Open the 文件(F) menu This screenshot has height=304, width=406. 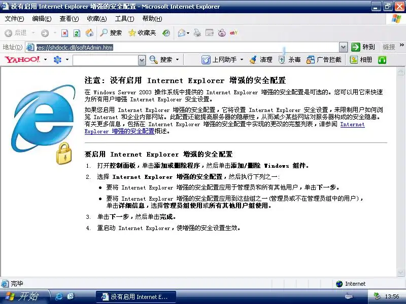(x=14, y=19)
